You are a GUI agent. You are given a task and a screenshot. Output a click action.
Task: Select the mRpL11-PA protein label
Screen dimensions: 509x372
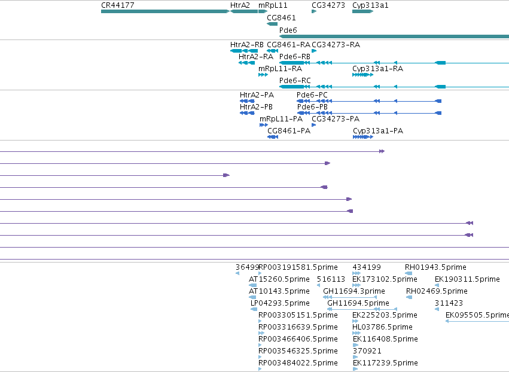coord(281,119)
